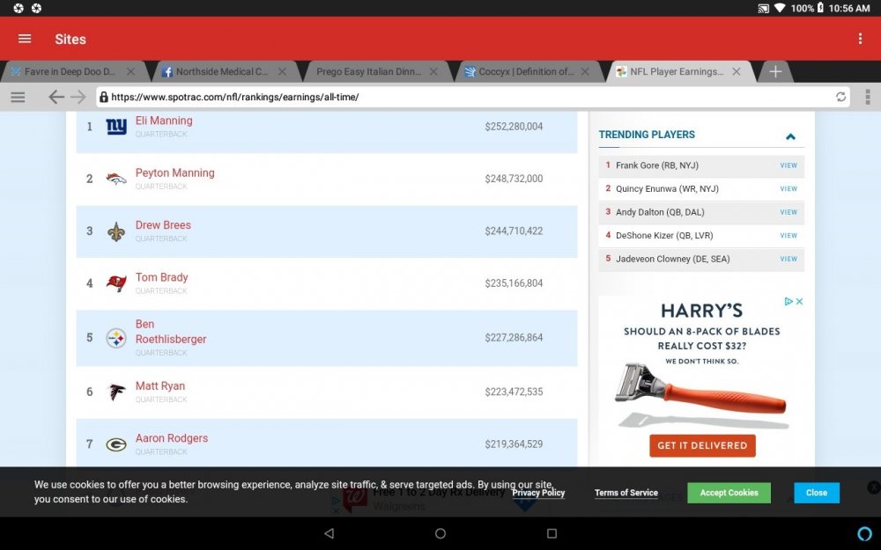This screenshot has height=550, width=881.
Task: Click the Pittsburgh Steelers logo
Action: tap(116, 339)
